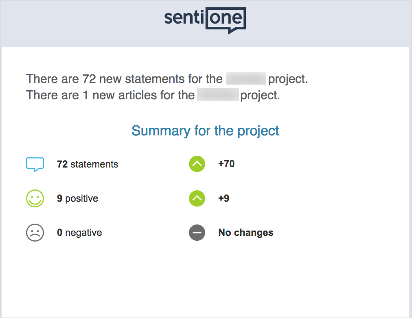
Task: Click the +70 change value
Action: [x=226, y=164]
